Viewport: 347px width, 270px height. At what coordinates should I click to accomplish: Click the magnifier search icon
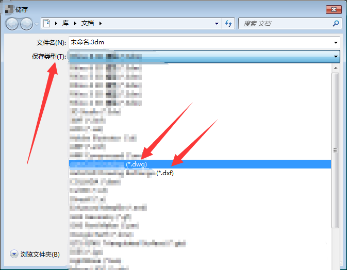[336, 23]
